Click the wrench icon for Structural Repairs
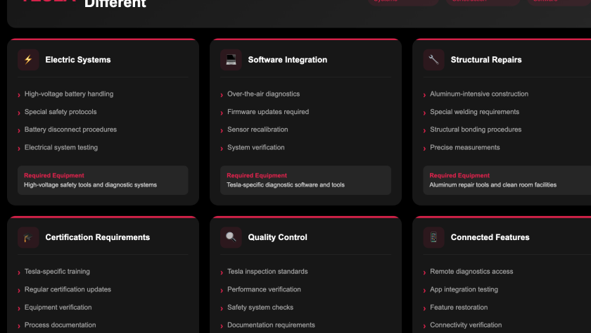The width and height of the screenshot is (591, 333). [433, 60]
